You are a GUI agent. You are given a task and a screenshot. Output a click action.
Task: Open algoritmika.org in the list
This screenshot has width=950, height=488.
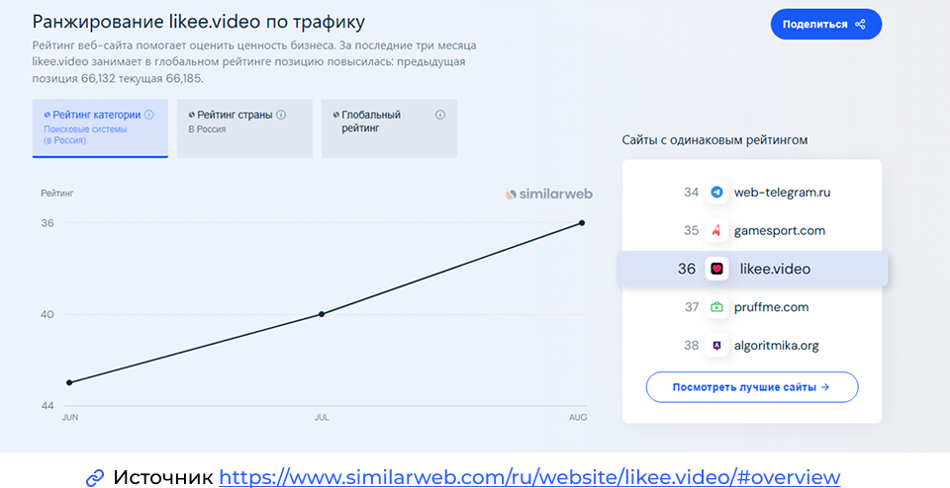(776, 346)
